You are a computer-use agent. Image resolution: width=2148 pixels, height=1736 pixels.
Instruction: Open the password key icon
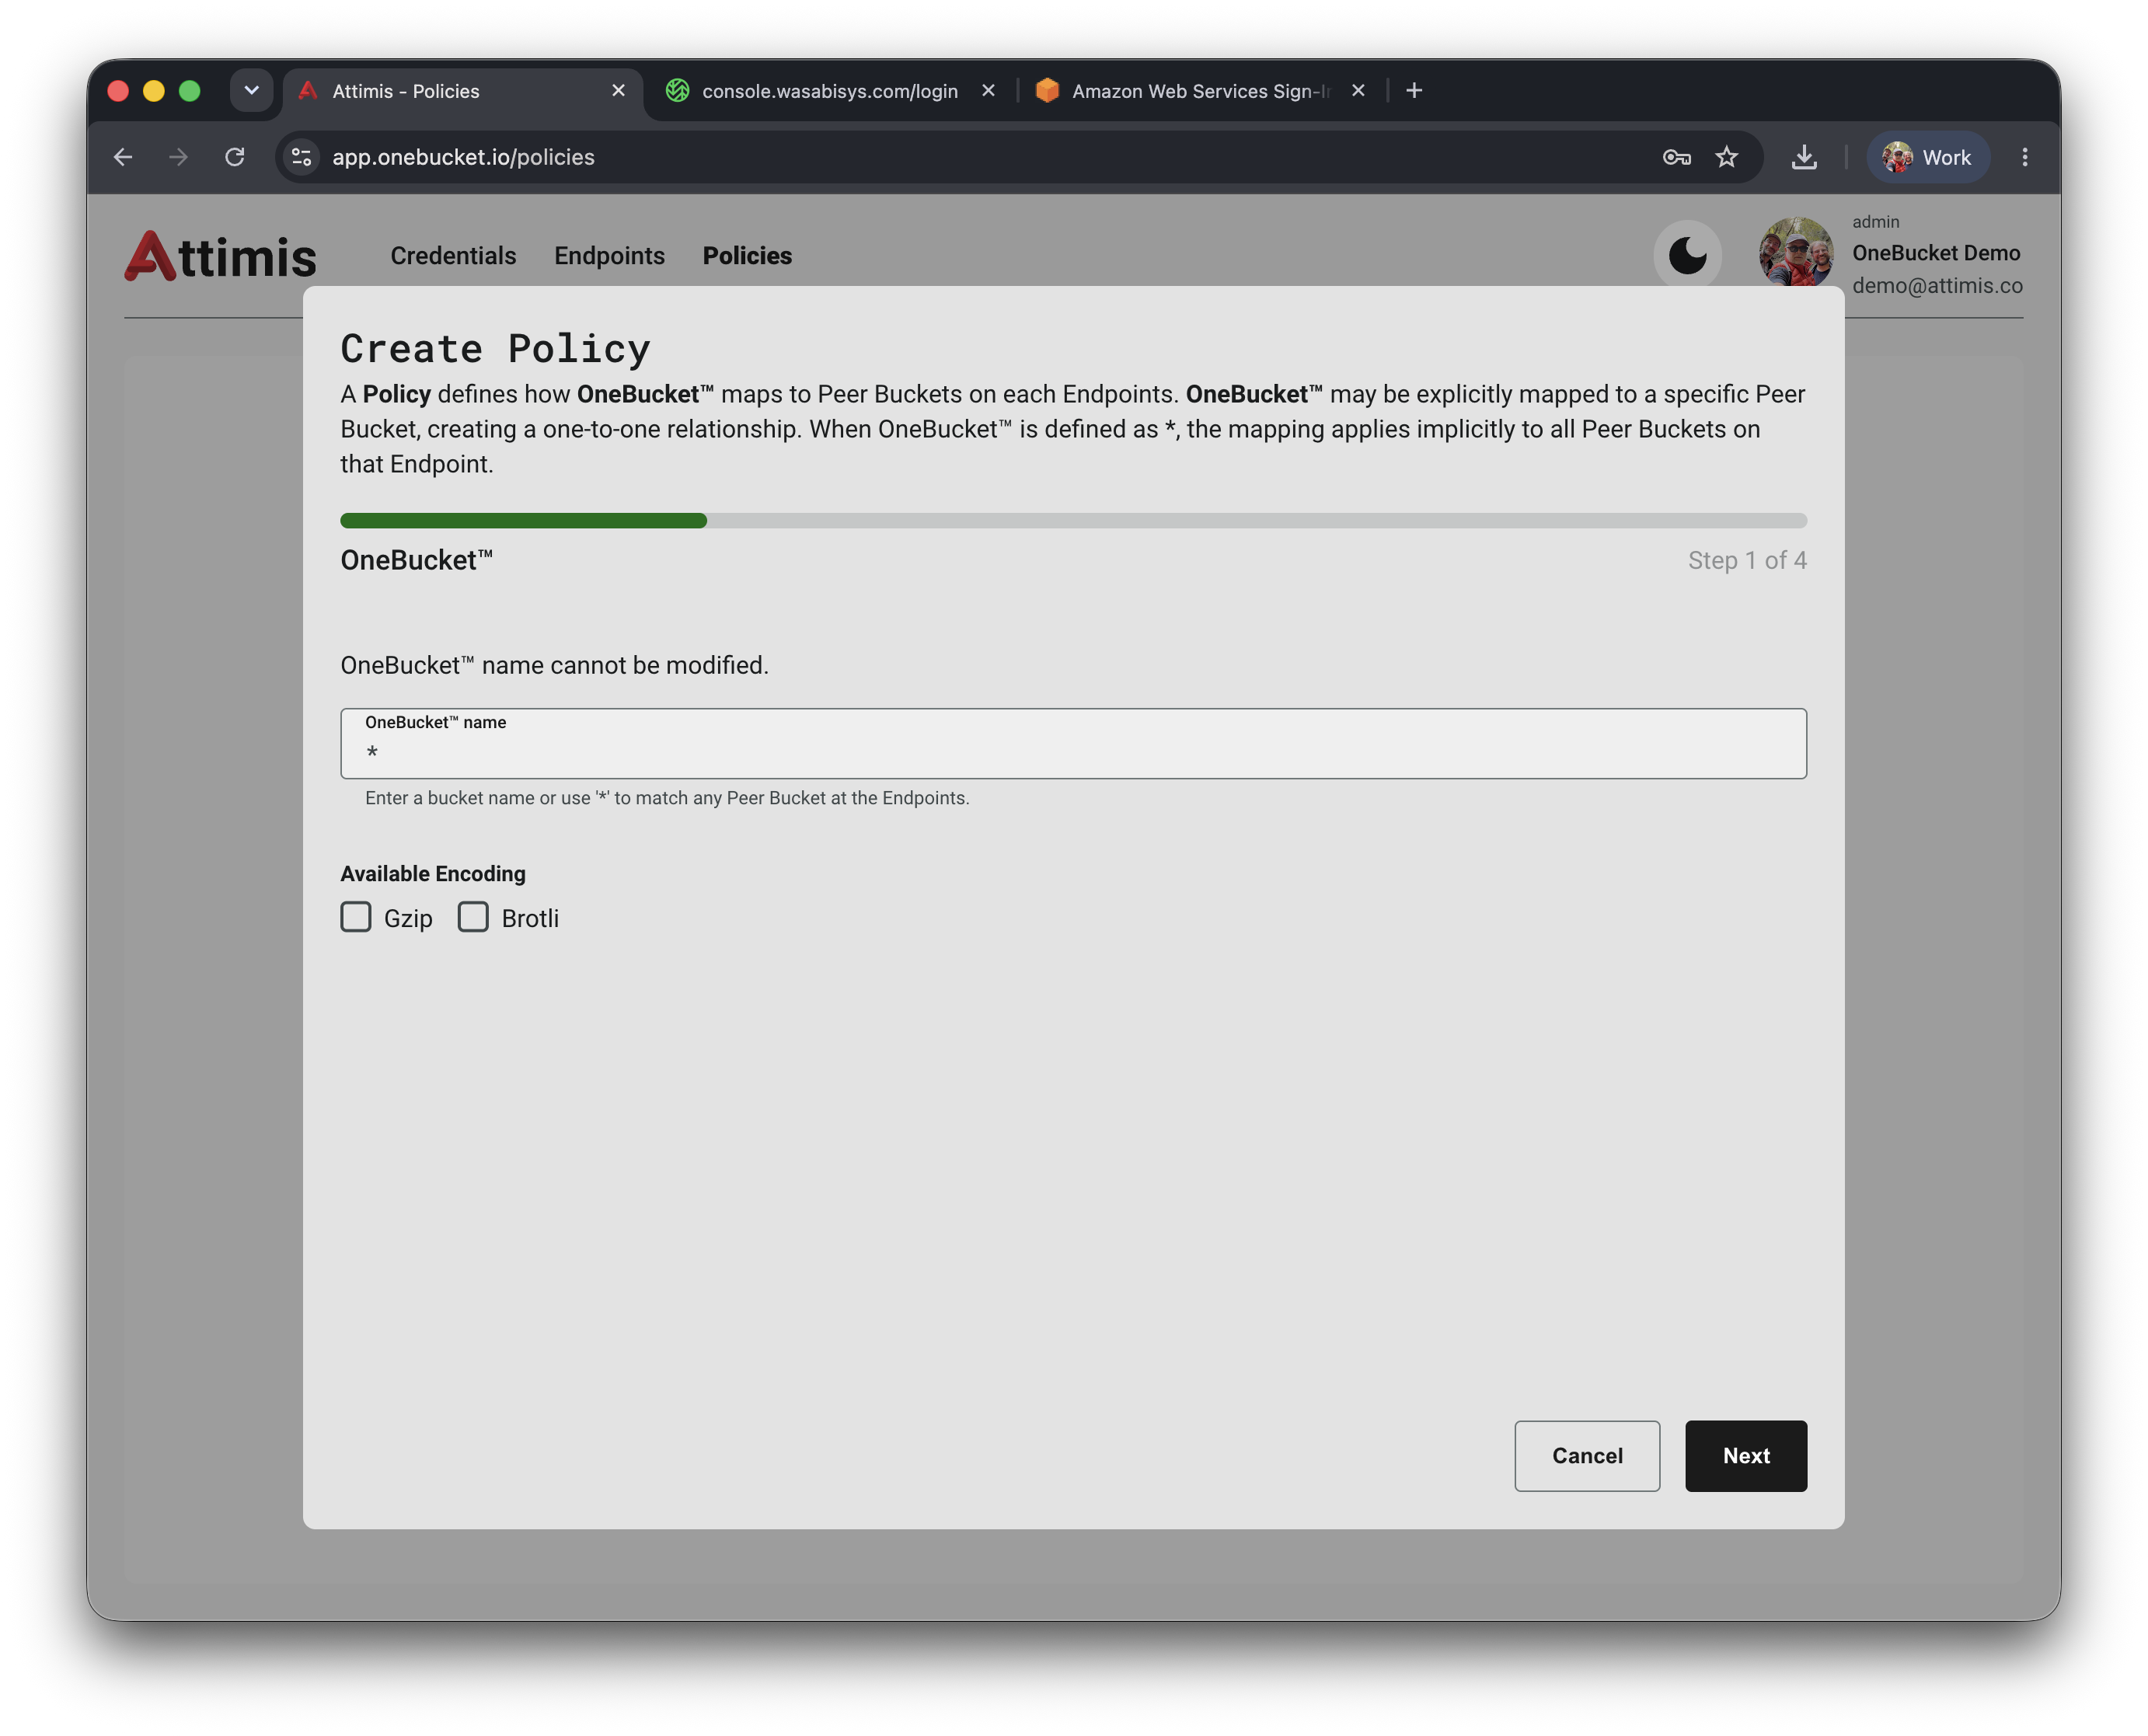[x=1677, y=157]
